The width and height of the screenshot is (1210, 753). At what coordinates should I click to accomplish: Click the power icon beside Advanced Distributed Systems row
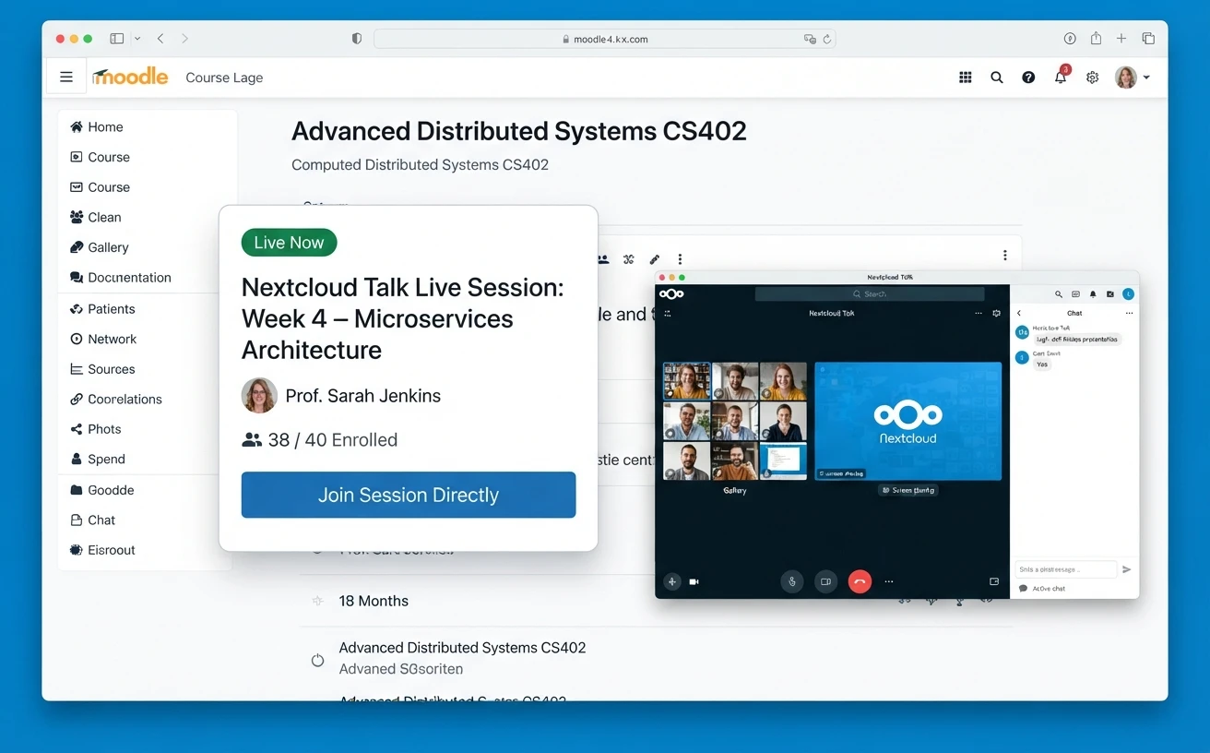click(318, 661)
